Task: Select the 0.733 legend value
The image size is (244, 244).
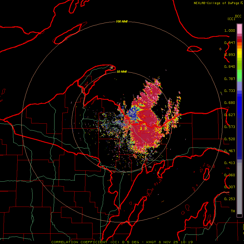Action: pyautogui.click(x=230, y=91)
